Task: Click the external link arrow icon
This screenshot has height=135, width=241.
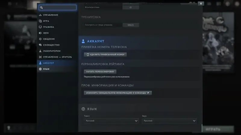Action: click(148, 93)
